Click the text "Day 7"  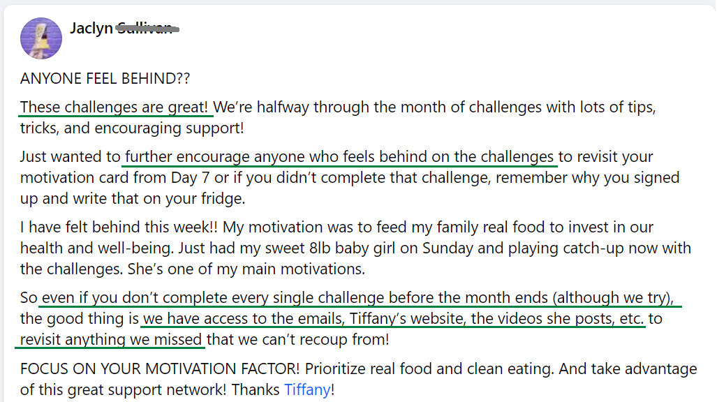[x=191, y=177]
